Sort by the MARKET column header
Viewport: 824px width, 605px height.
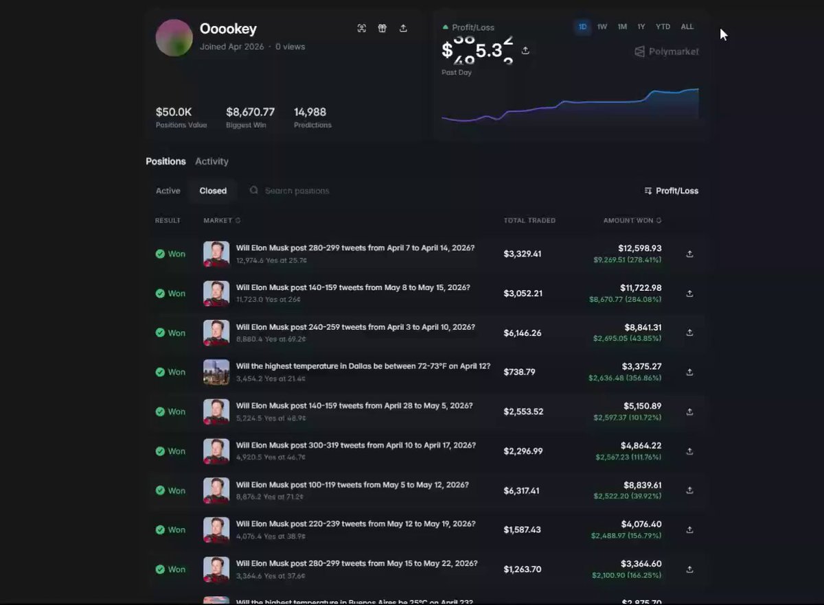point(222,220)
